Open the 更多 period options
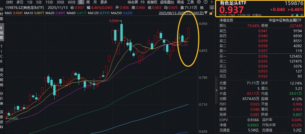 pos(104,2)
